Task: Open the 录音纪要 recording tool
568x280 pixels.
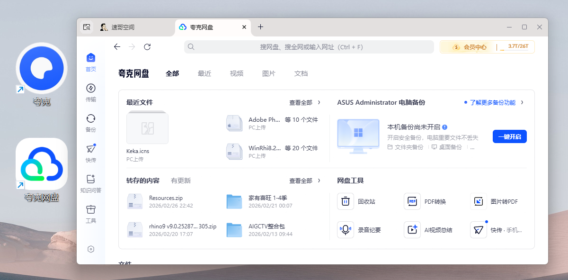Action: (x=346, y=230)
